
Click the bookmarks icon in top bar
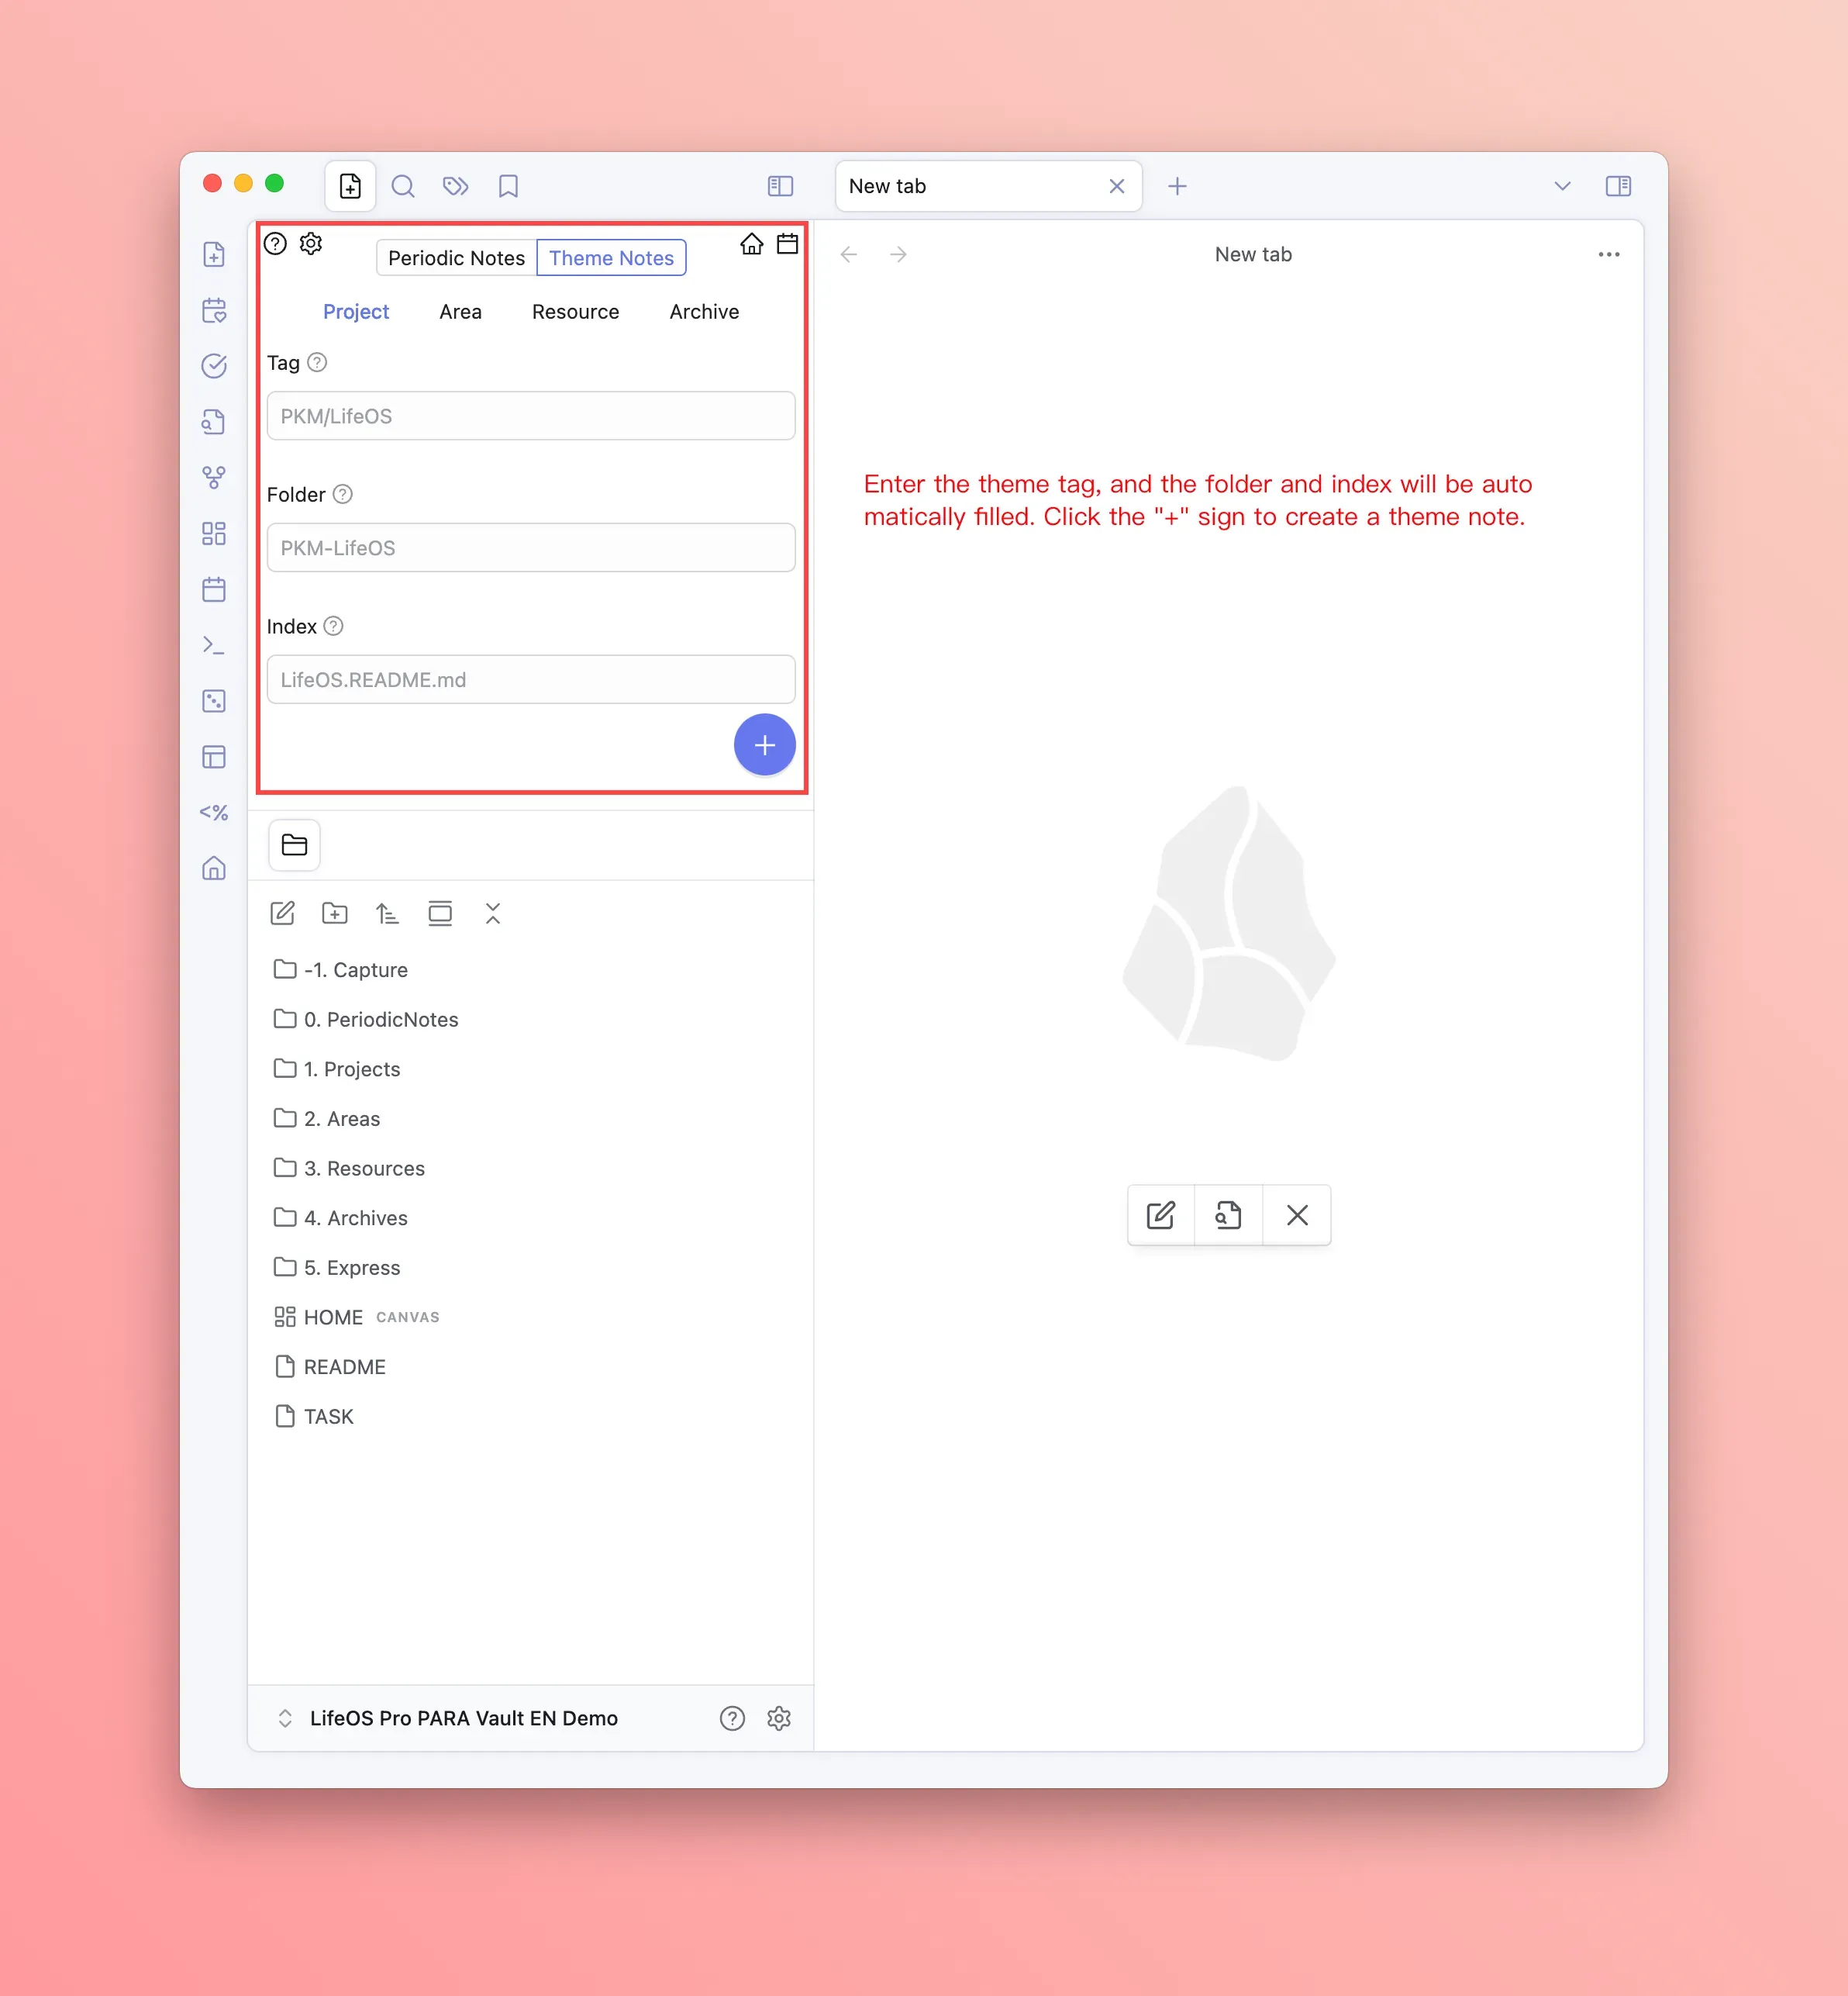click(x=508, y=186)
